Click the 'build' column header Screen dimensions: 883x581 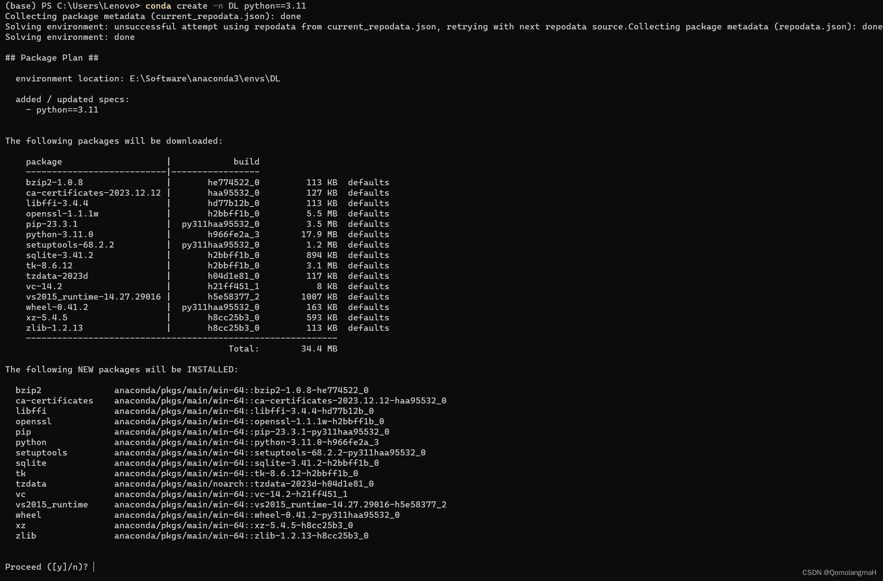point(246,162)
